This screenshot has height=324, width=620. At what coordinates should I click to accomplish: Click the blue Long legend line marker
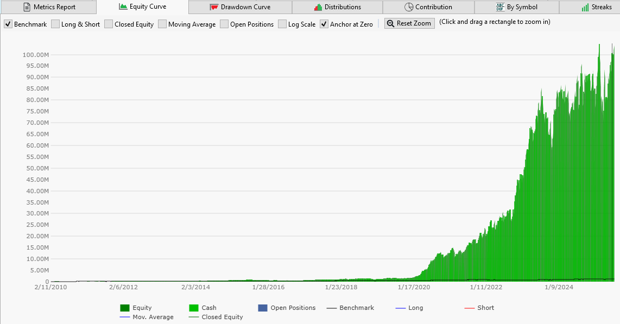pyautogui.click(x=401, y=308)
